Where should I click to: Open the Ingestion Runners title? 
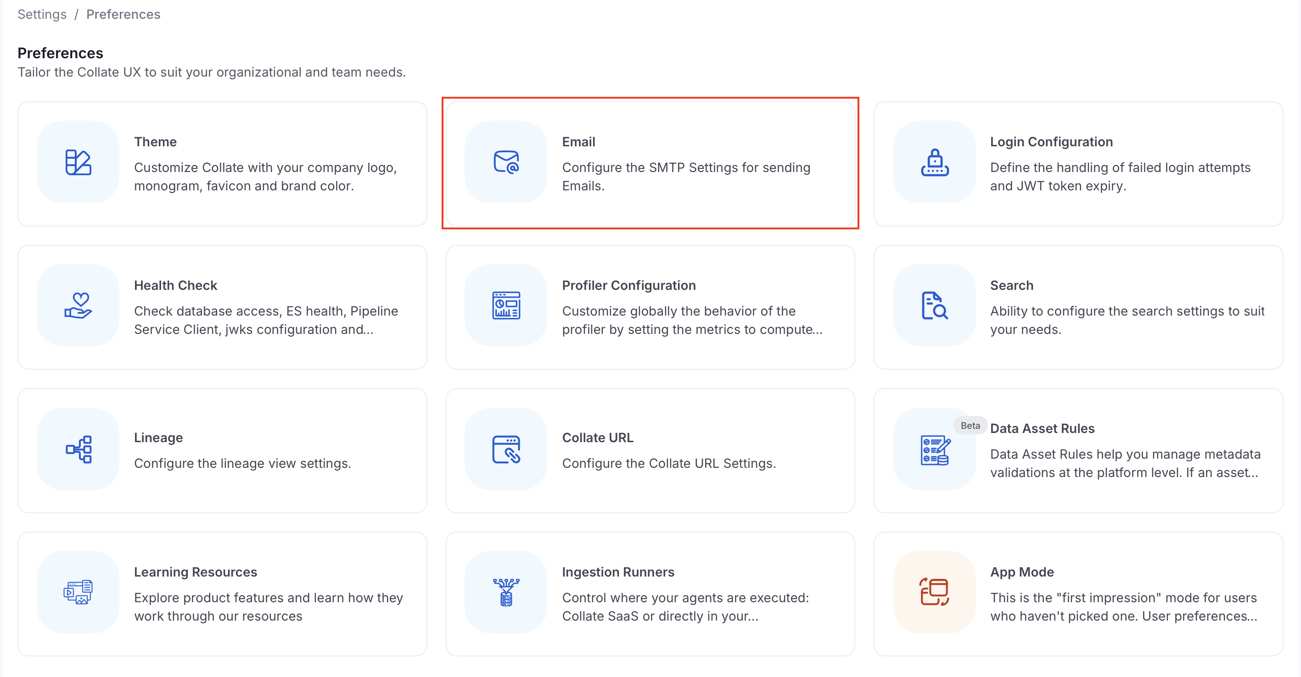coord(618,572)
